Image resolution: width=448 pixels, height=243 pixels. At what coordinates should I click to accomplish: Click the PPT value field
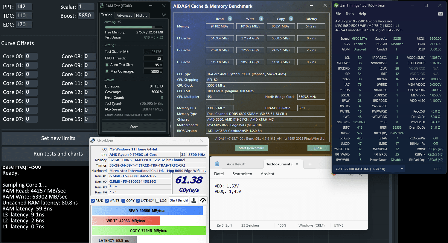click(x=24, y=7)
